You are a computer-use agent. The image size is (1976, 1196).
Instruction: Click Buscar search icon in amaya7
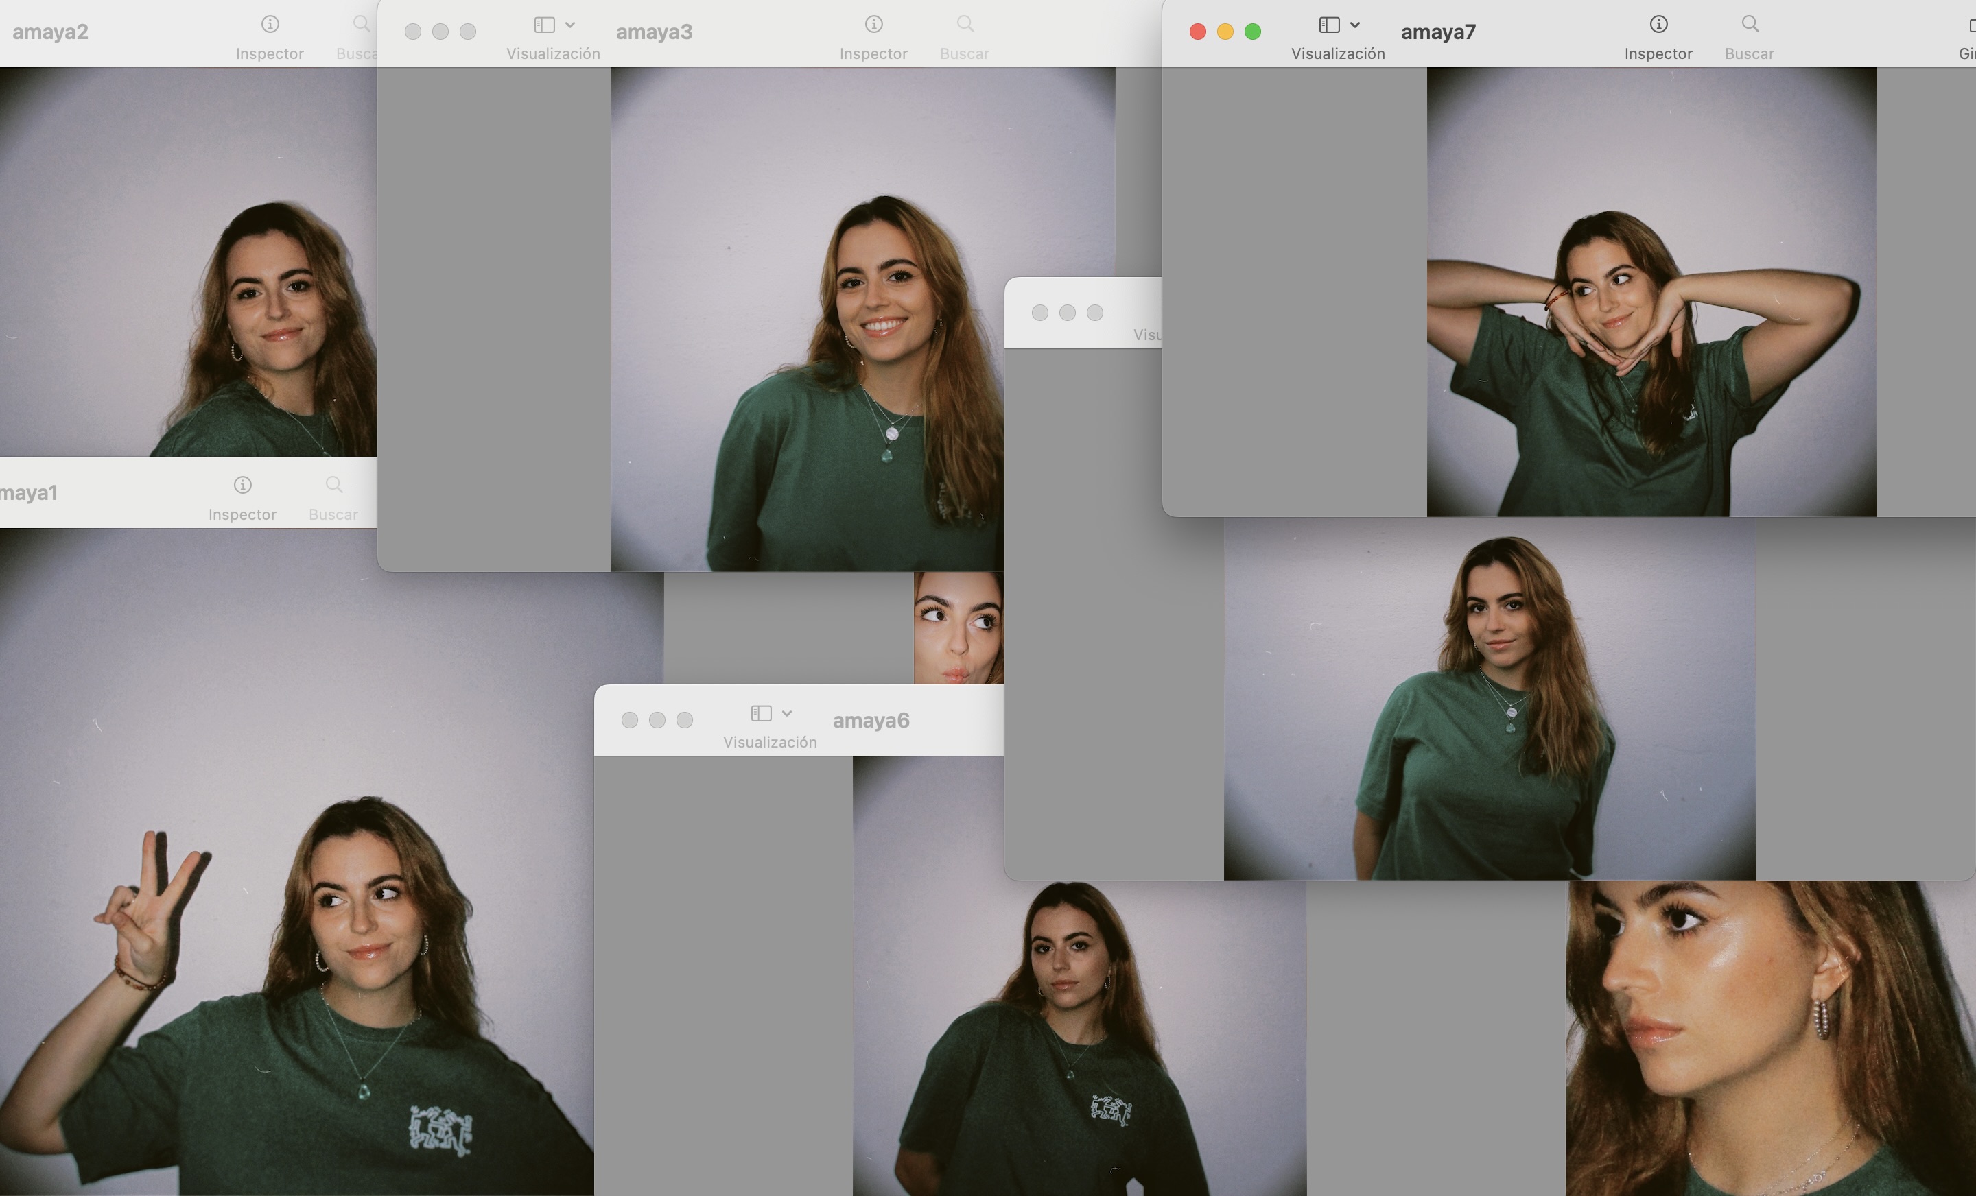[1750, 25]
